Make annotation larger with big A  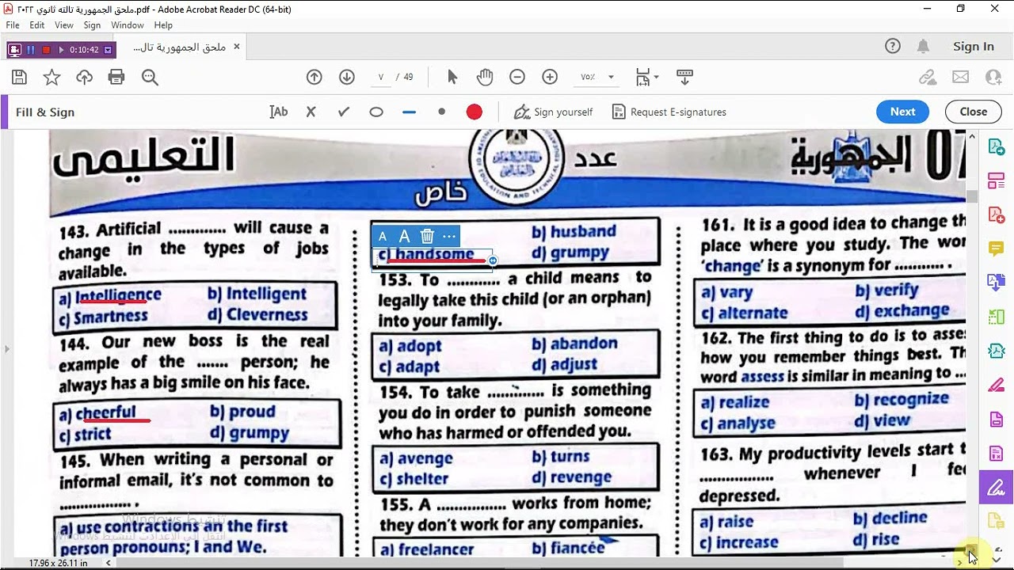pyautogui.click(x=404, y=236)
